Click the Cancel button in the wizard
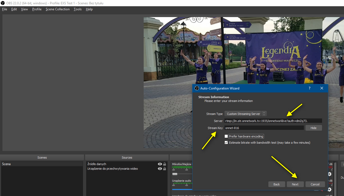The height and width of the screenshot is (196, 344). tap(315, 184)
